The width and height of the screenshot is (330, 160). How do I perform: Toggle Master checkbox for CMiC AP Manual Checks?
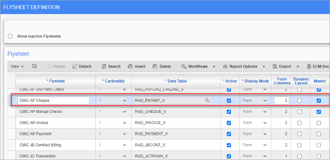point(319,112)
